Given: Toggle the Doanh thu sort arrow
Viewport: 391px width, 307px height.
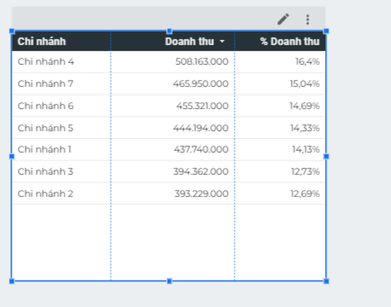Looking at the screenshot, I should point(222,42).
